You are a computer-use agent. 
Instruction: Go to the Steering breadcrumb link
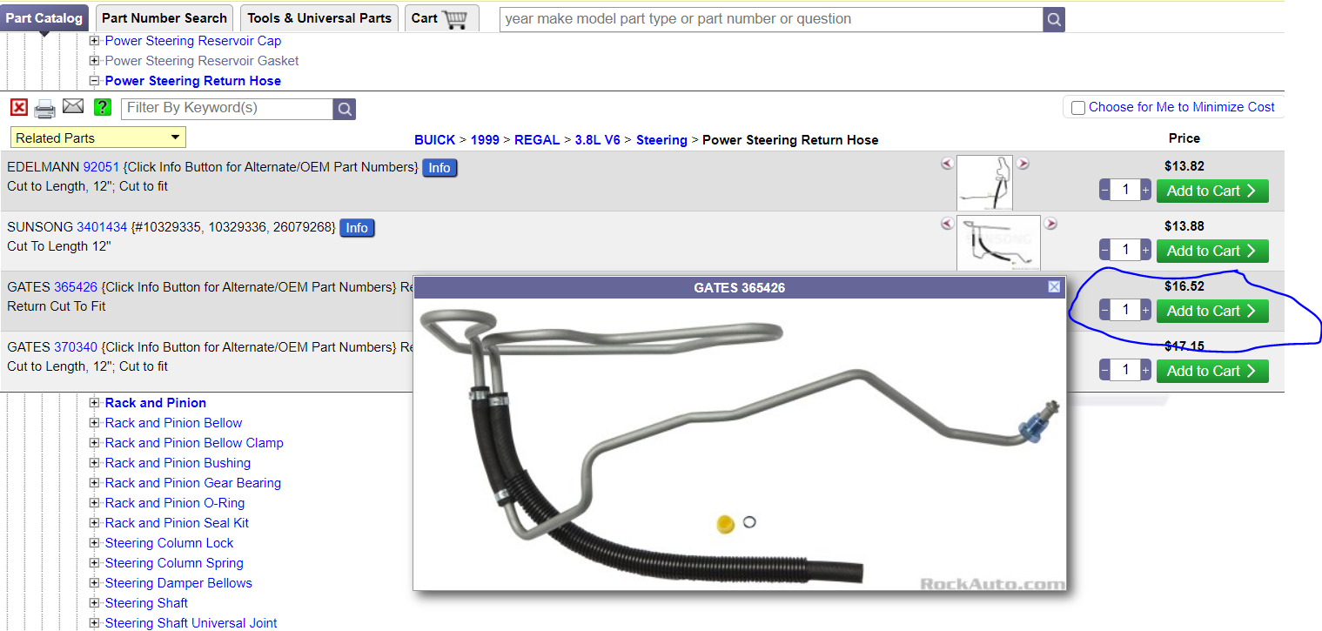coord(661,140)
